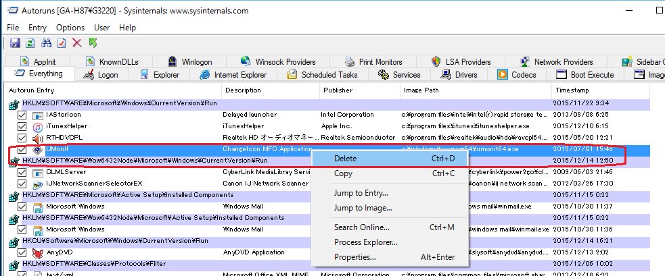This screenshot has width=665, height=276.
Task: Click the CLMLServer entry icon
Action: pos(38,173)
